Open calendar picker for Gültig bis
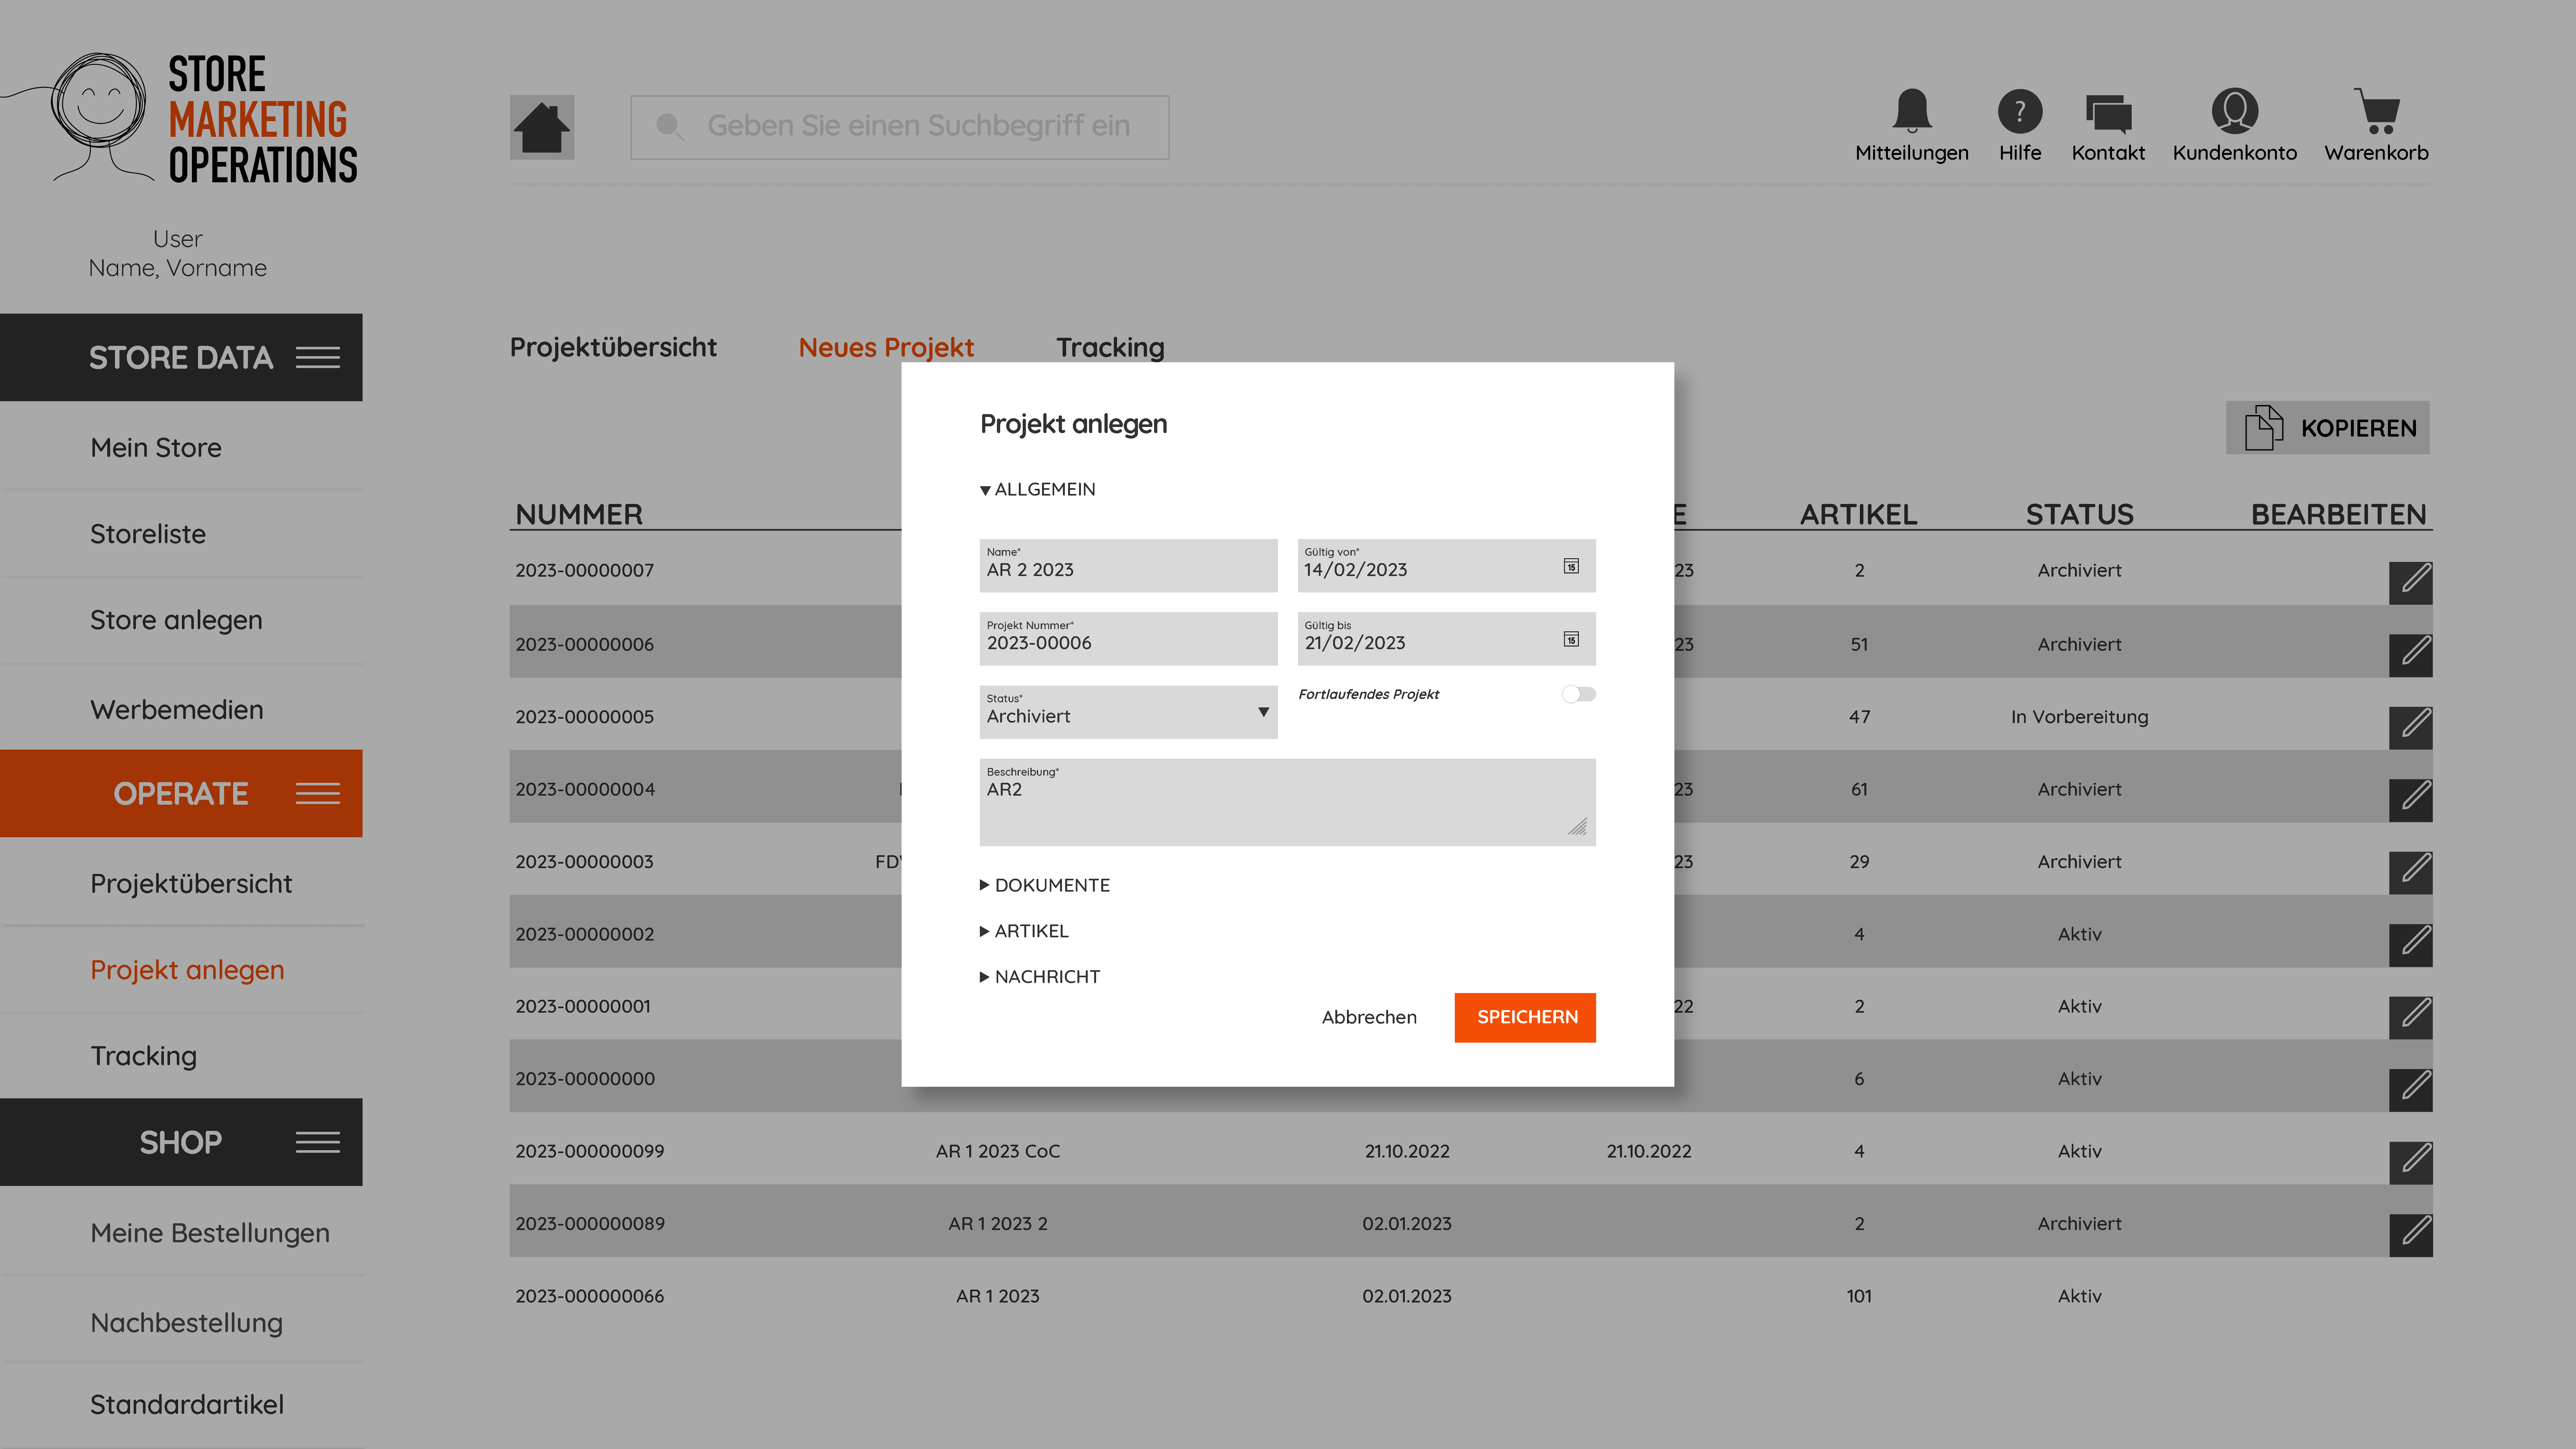This screenshot has height=1449, width=2576. click(x=1571, y=639)
